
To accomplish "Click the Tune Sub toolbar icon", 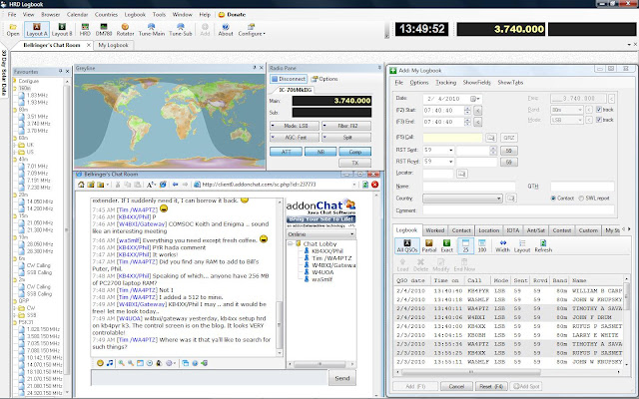I will (x=180, y=30).
